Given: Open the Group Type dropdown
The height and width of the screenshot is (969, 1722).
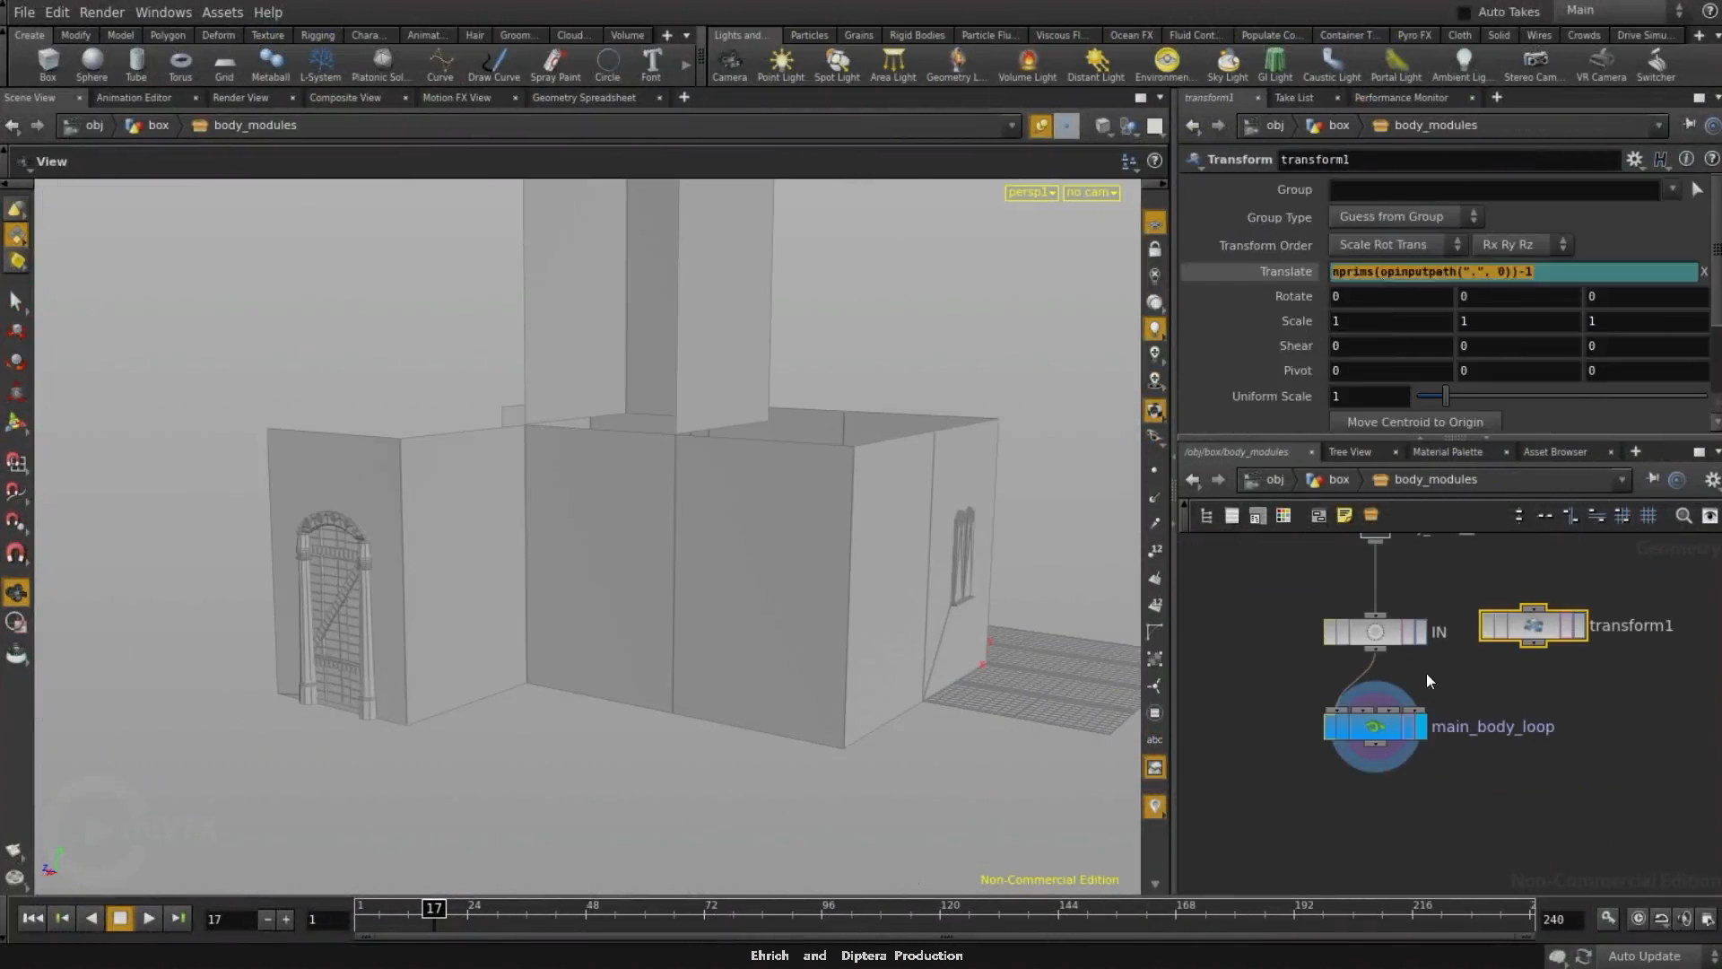Looking at the screenshot, I should pos(1405,217).
